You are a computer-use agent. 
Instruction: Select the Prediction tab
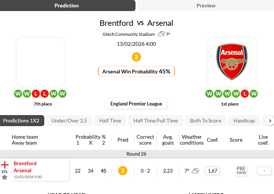click(67, 6)
